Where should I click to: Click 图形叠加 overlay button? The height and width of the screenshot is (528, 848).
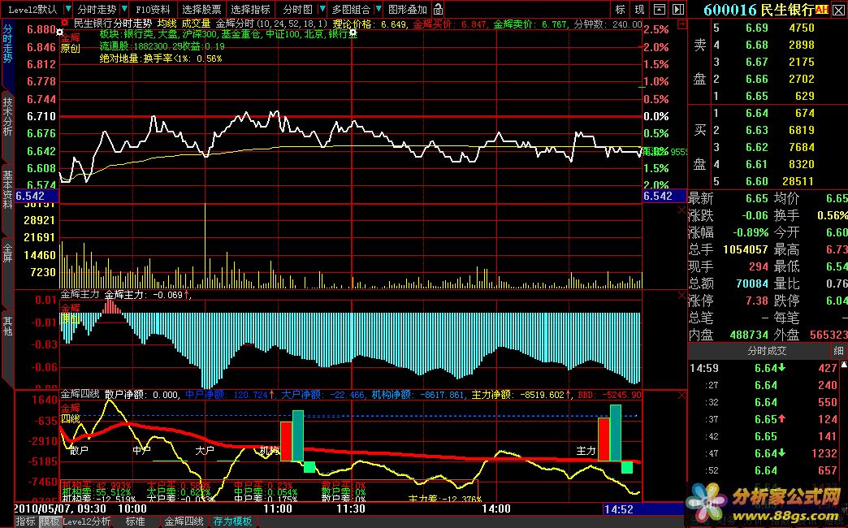(408, 9)
